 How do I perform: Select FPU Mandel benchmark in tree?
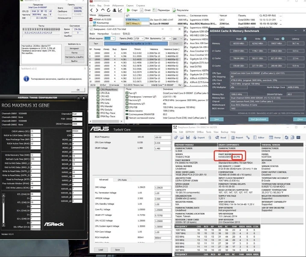coord(106,106)
